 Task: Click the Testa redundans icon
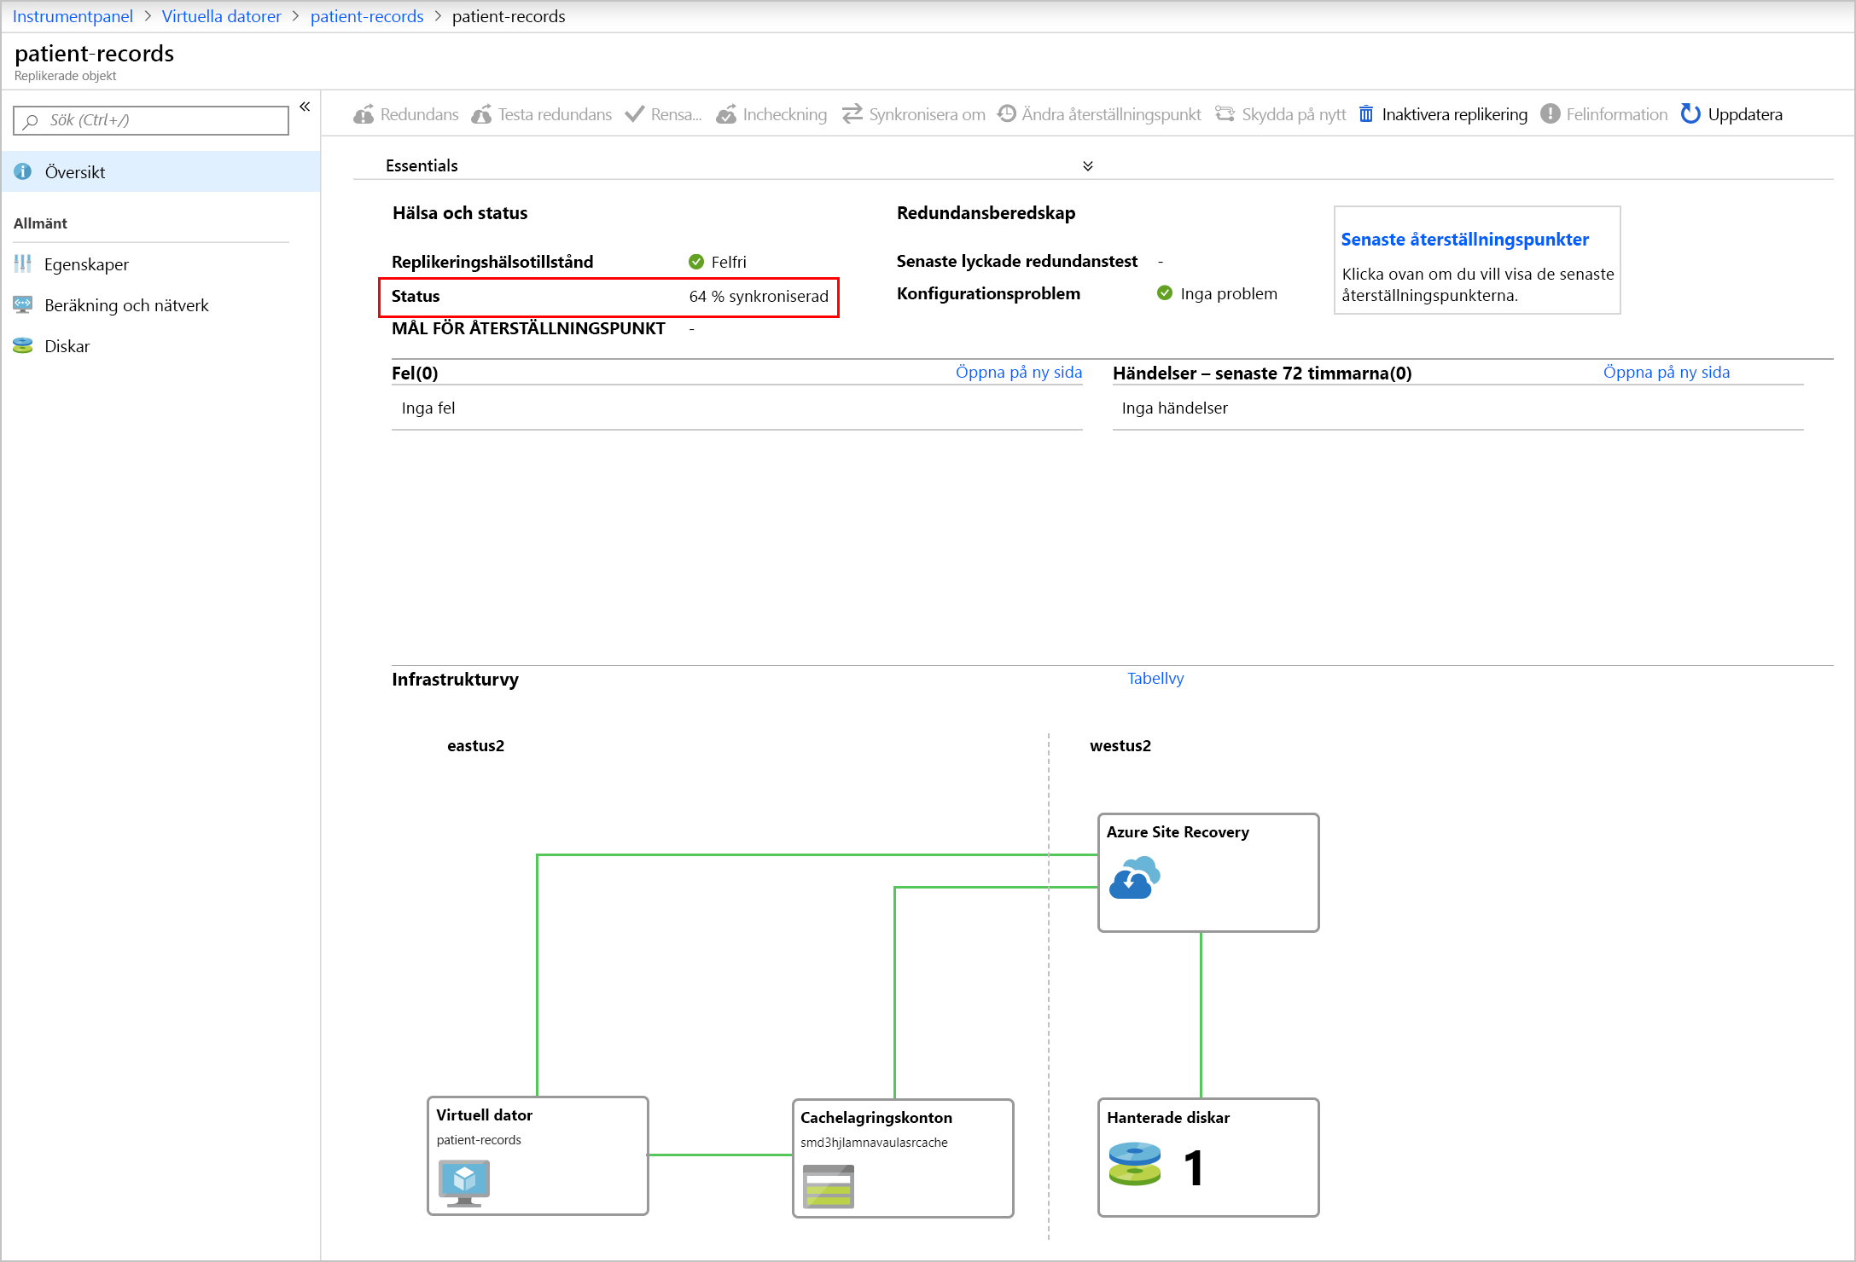click(481, 114)
